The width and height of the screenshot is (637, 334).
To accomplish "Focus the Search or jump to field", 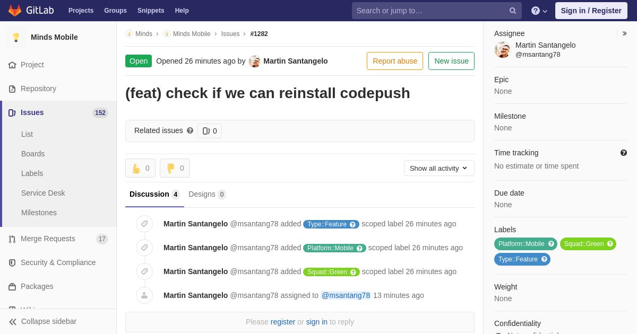I will (436, 11).
